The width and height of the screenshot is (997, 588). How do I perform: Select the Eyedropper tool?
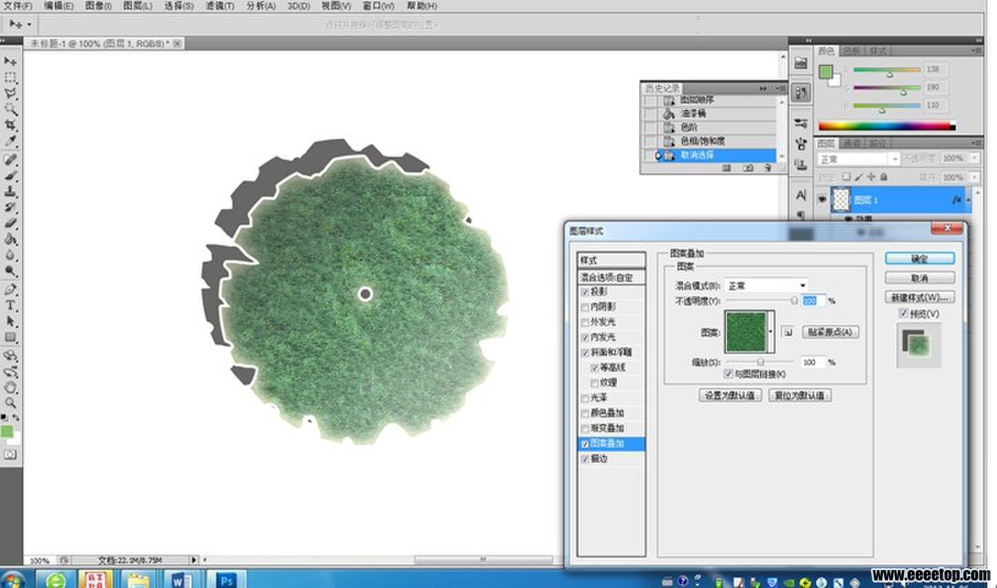pyautogui.click(x=10, y=140)
